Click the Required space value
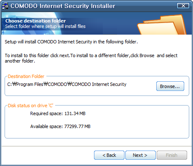 tap(75, 113)
